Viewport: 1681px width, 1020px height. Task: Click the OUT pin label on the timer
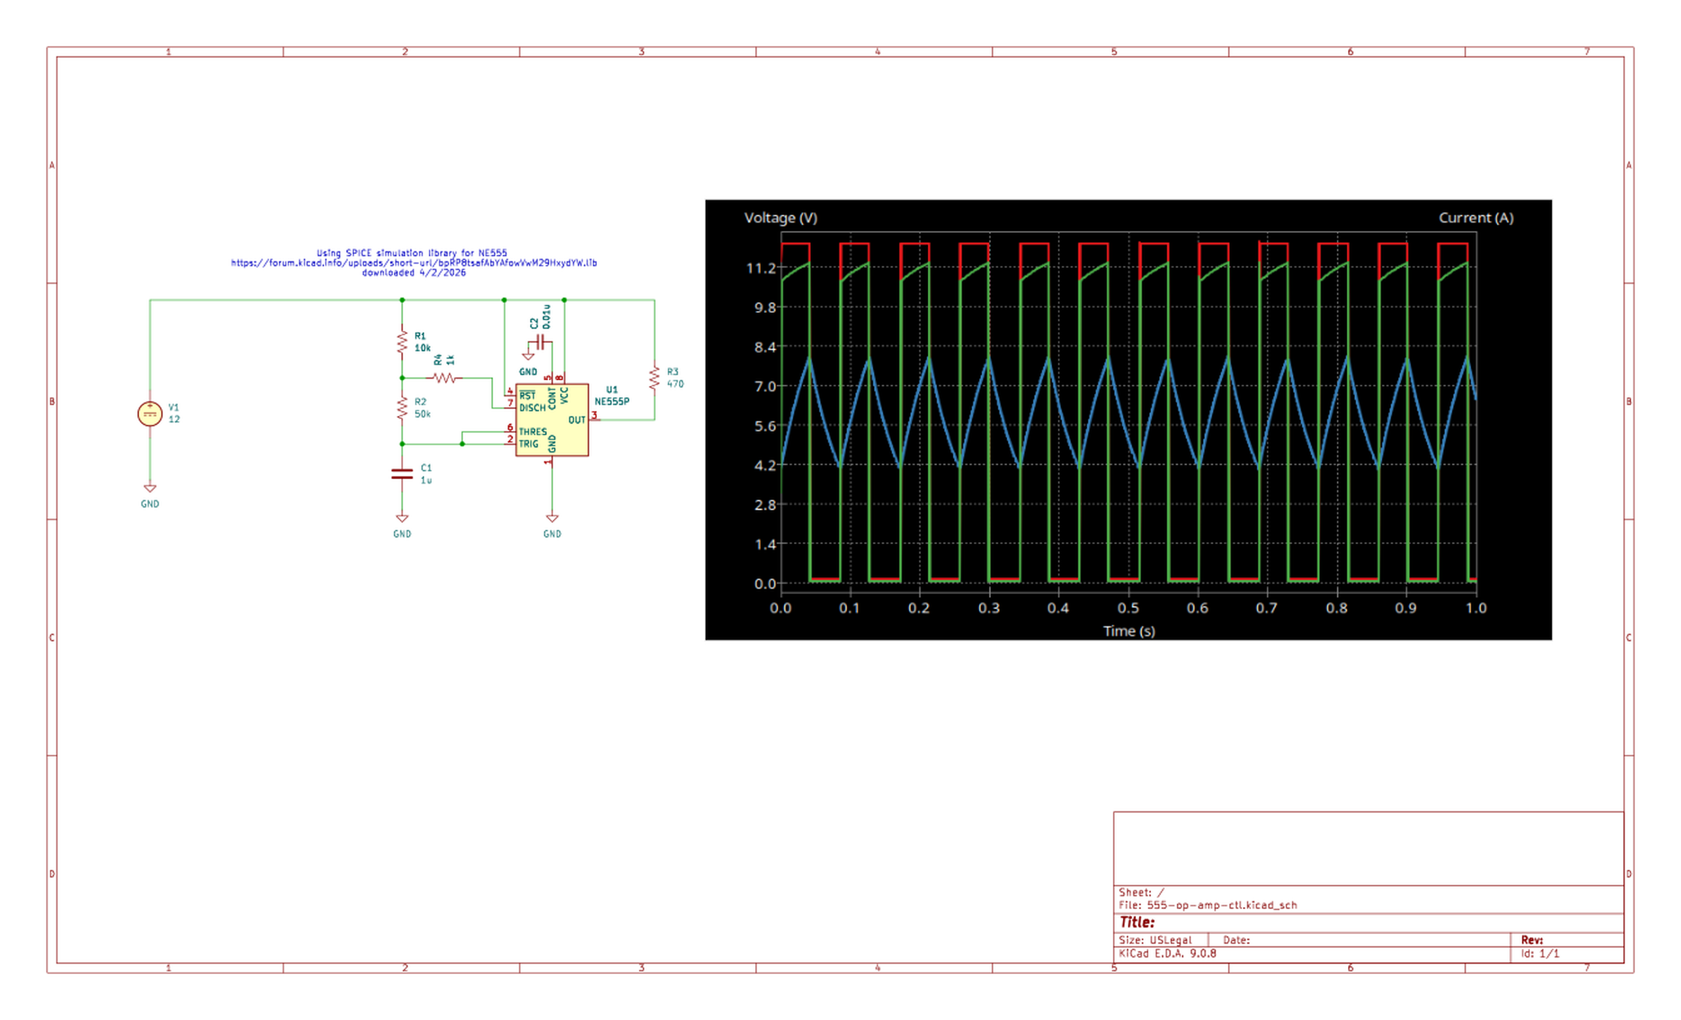[577, 420]
